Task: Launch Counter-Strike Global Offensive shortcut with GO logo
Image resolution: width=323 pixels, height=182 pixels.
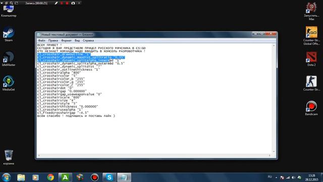Action: pos(311,35)
